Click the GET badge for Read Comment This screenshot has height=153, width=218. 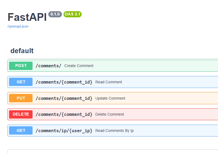(x=21, y=82)
